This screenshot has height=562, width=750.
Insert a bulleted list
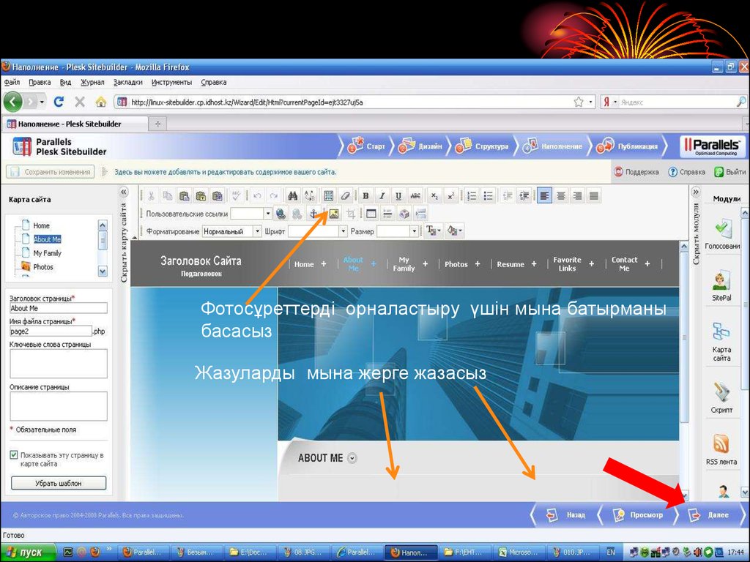(x=489, y=196)
